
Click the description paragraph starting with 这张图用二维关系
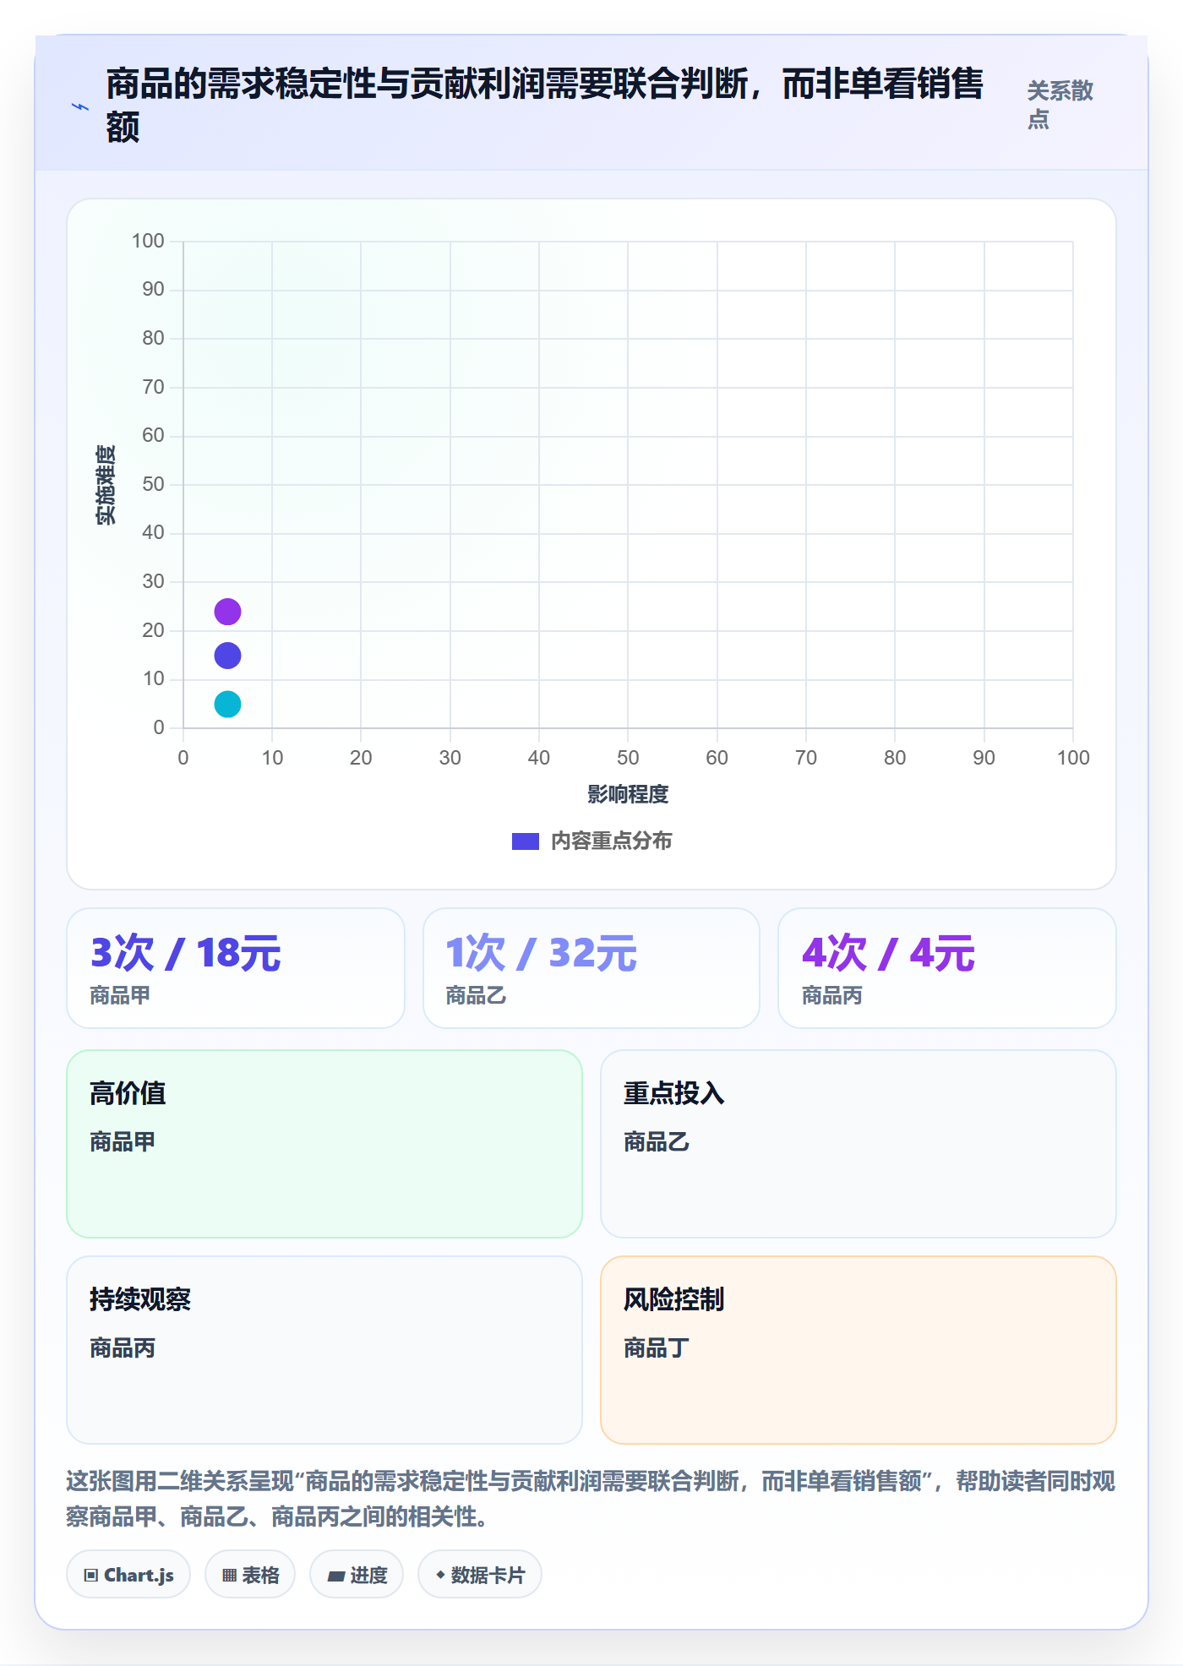591,1499
